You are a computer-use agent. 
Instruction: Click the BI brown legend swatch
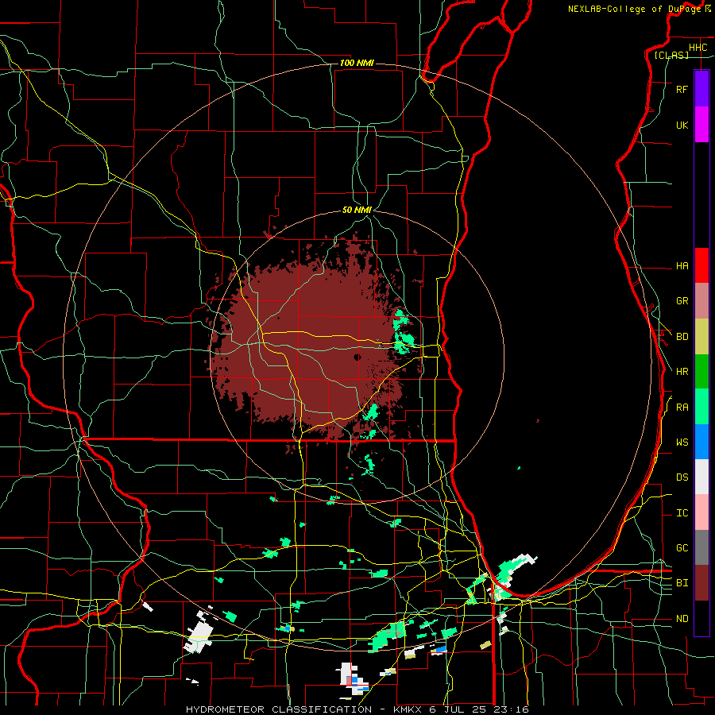pyautogui.click(x=701, y=583)
